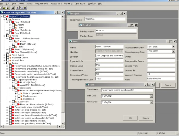179x136 pixels.
Task: Open the Planning menu
Action: (x=68, y=4)
